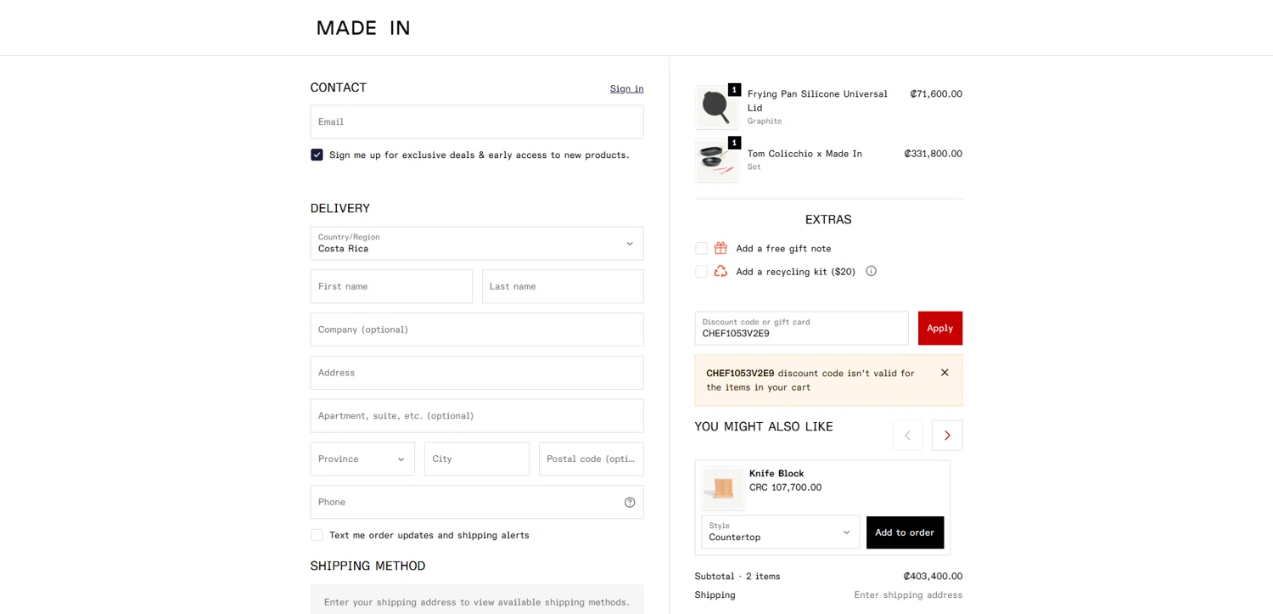This screenshot has height=614, width=1273.
Task: Show next recommended product arrow
Action: point(947,436)
